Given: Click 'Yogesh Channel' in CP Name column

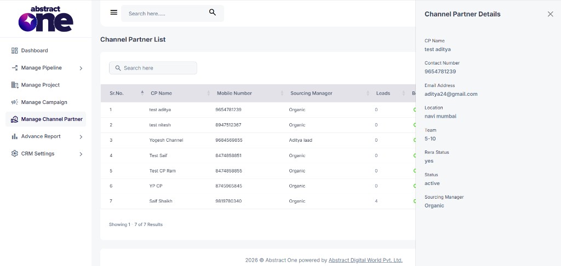Looking at the screenshot, I should [166, 140].
